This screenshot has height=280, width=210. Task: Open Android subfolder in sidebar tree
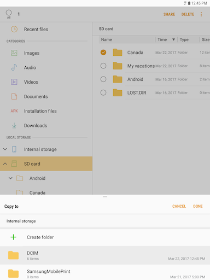click(46, 178)
